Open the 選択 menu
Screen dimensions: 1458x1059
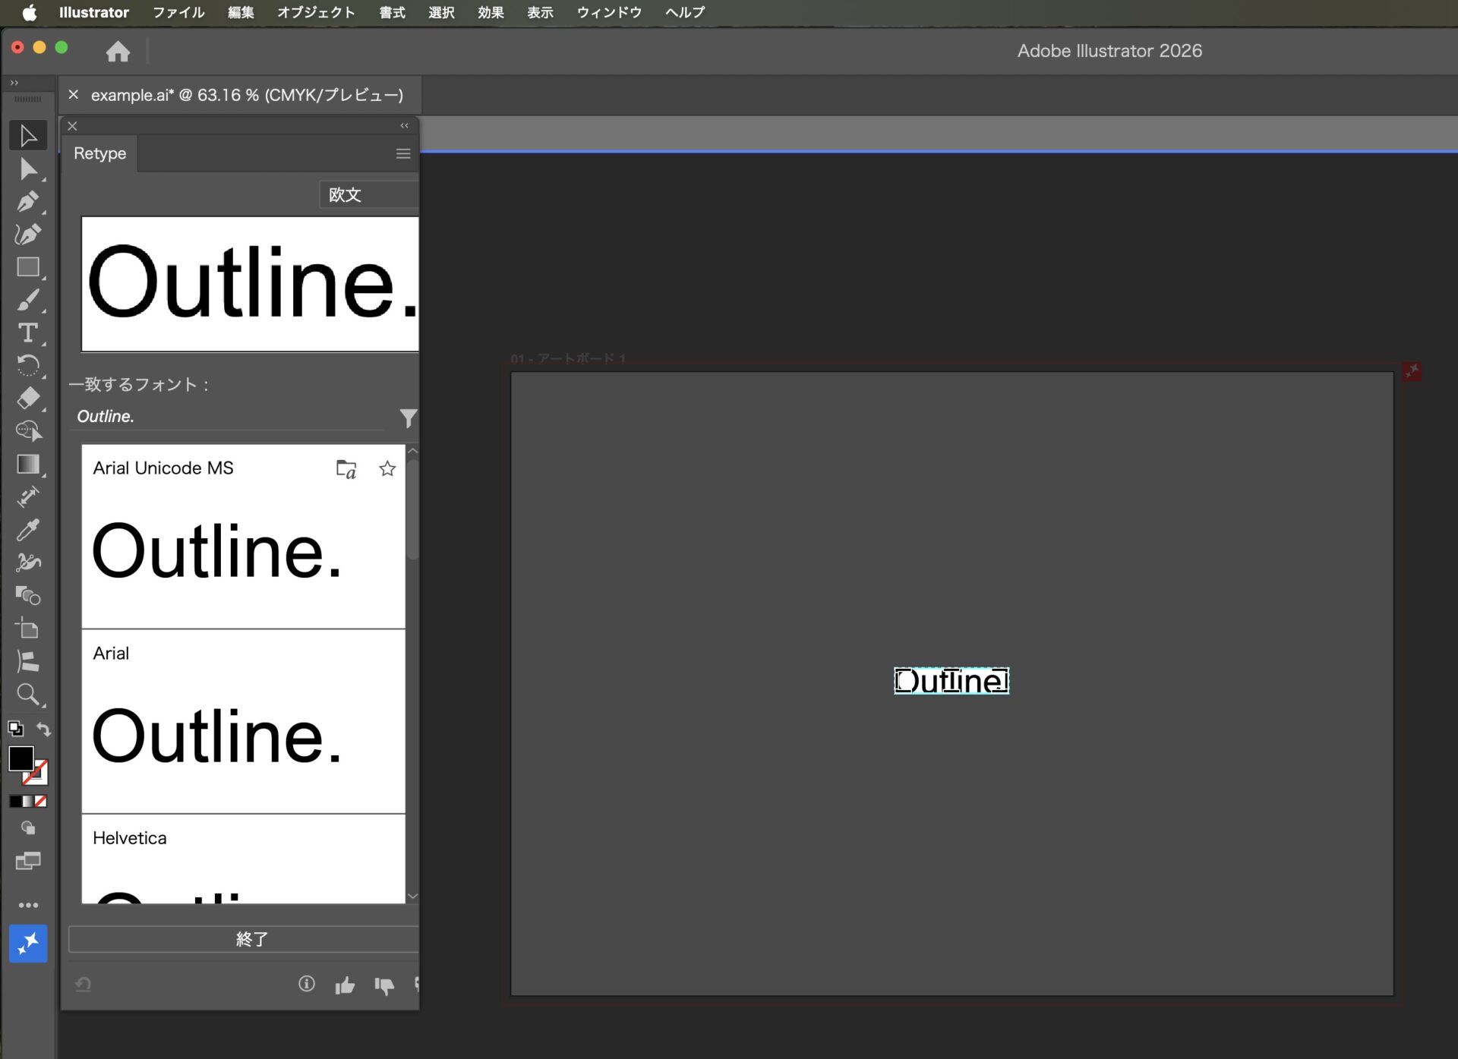click(x=440, y=12)
